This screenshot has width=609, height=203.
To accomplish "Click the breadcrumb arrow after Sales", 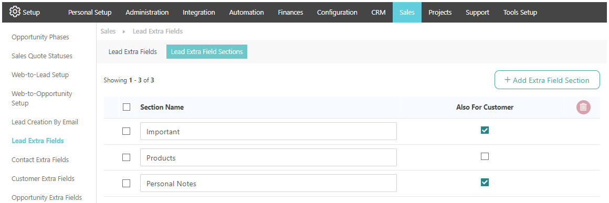I will [124, 31].
